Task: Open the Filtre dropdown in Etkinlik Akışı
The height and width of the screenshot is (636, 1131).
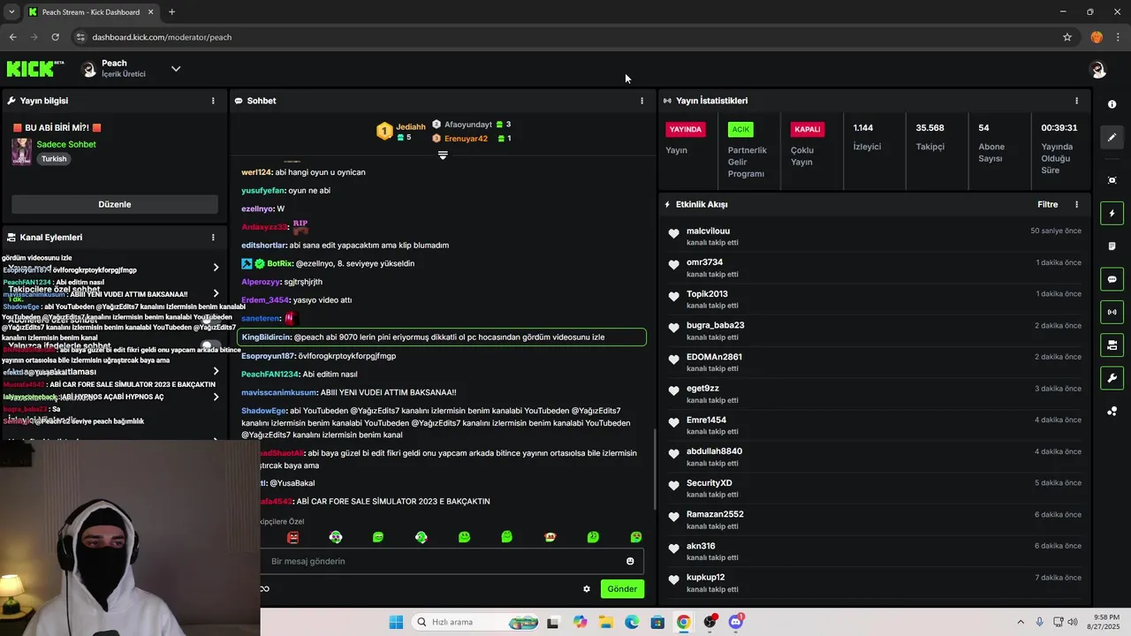Action: [1047, 204]
